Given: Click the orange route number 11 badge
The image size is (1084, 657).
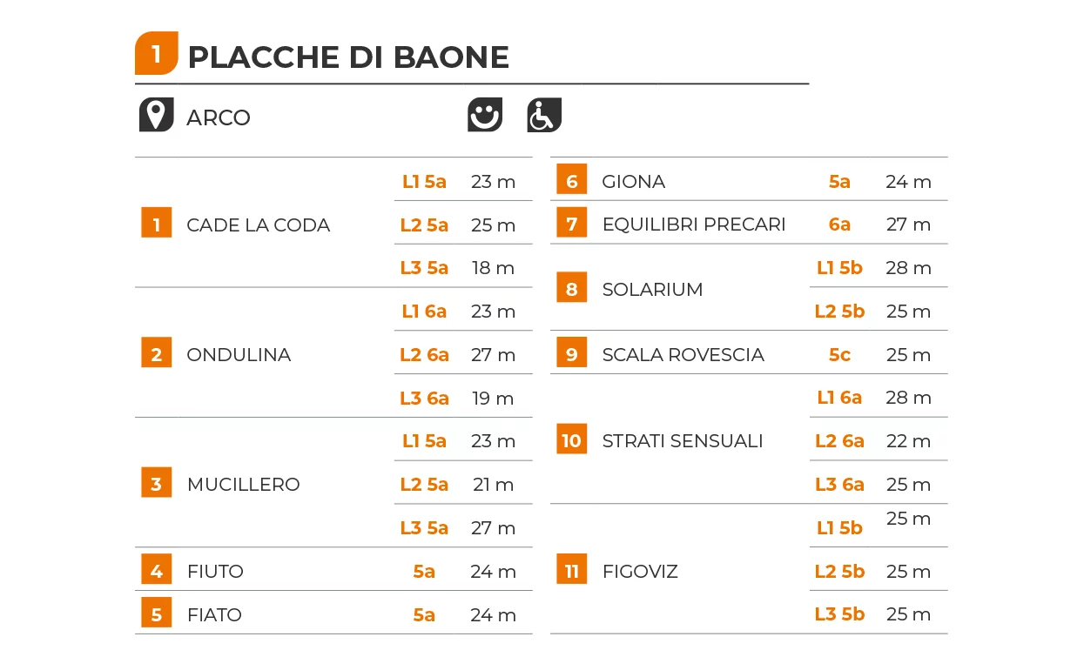Looking at the screenshot, I should 572,570.
